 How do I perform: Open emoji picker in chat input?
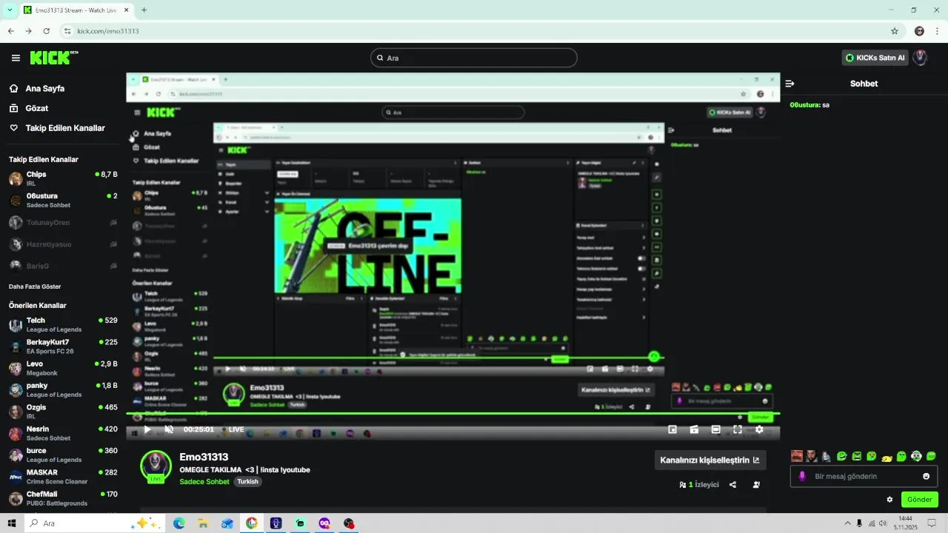tap(926, 476)
